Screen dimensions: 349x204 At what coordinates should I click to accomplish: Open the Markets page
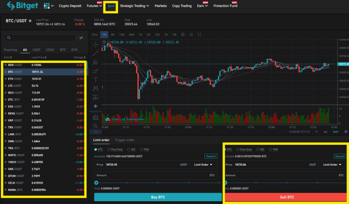tap(161, 6)
